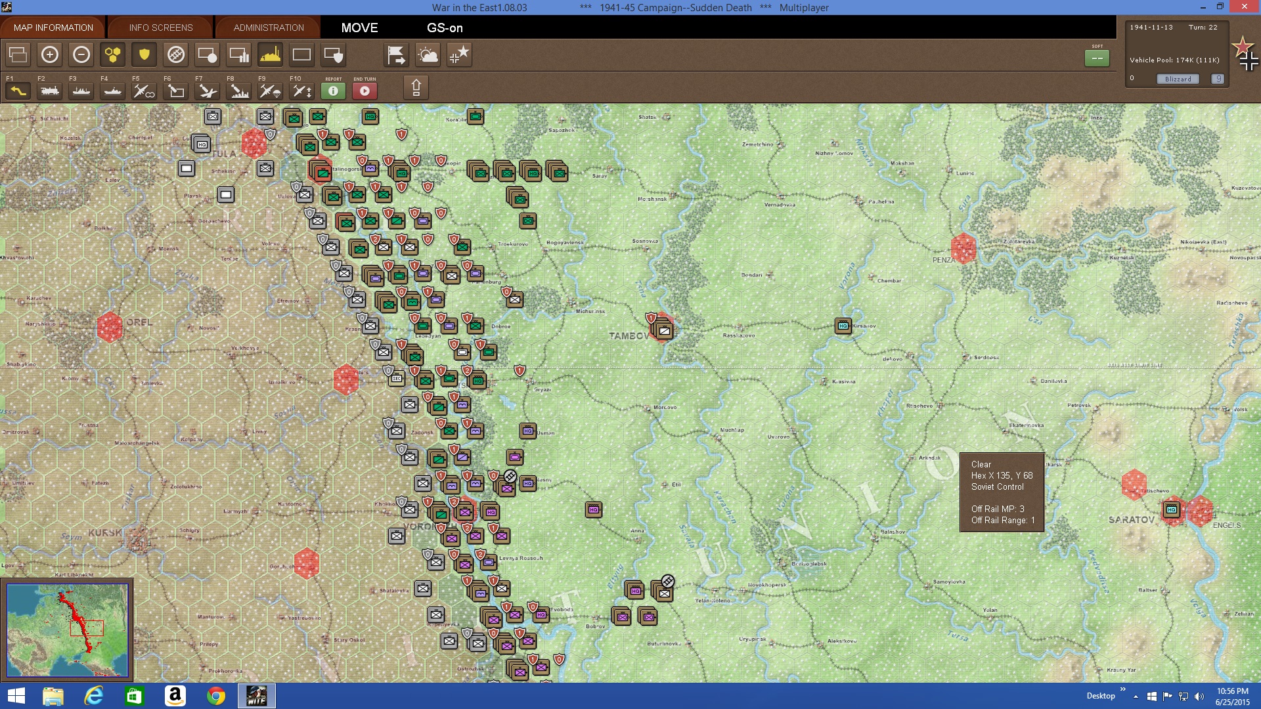1261x709 pixels.
Task: Click the cross and star victory icon
Action: tap(459, 54)
